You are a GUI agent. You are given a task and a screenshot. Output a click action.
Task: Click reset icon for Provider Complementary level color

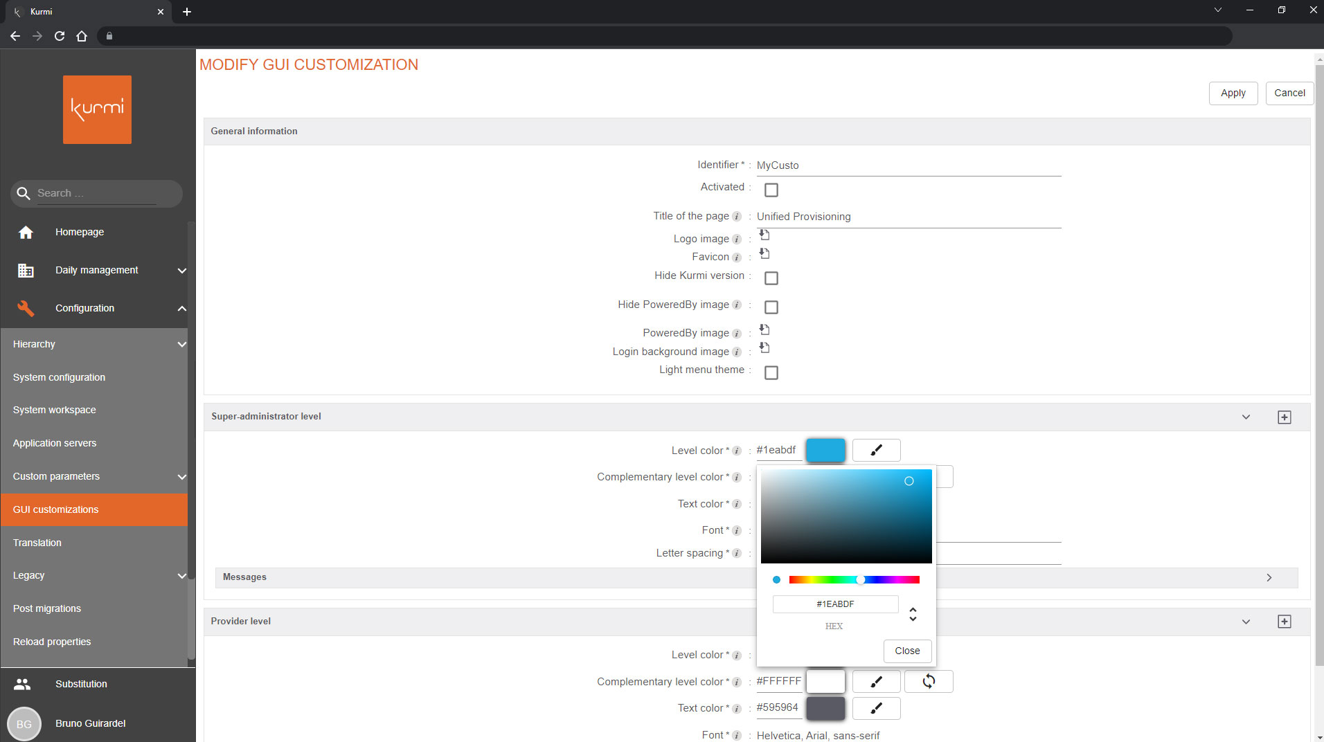(929, 682)
